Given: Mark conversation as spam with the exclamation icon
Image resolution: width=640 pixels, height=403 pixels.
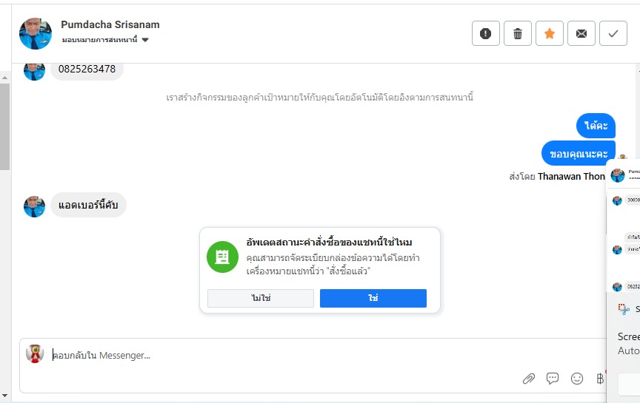Looking at the screenshot, I should pos(486,33).
